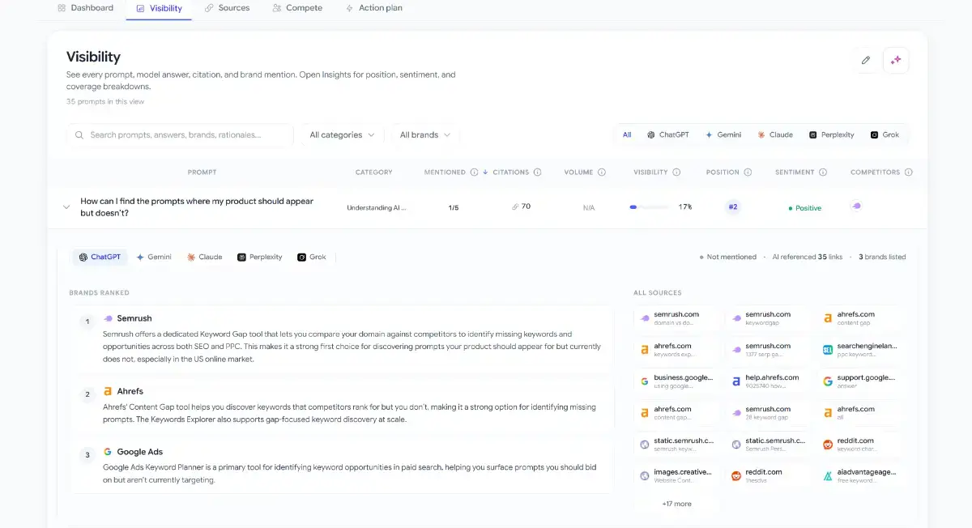This screenshot has width=972, height=528.
Task: Click the info icon beside MENTIONED header
Action: point(474,172)
